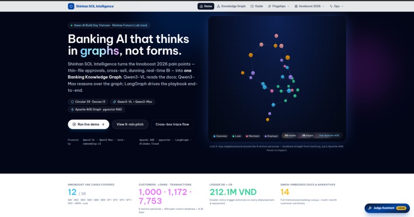Click 'Apache AGE · pgvector · LangGraph · Alibaba Cloud' text

pos(165,142)
